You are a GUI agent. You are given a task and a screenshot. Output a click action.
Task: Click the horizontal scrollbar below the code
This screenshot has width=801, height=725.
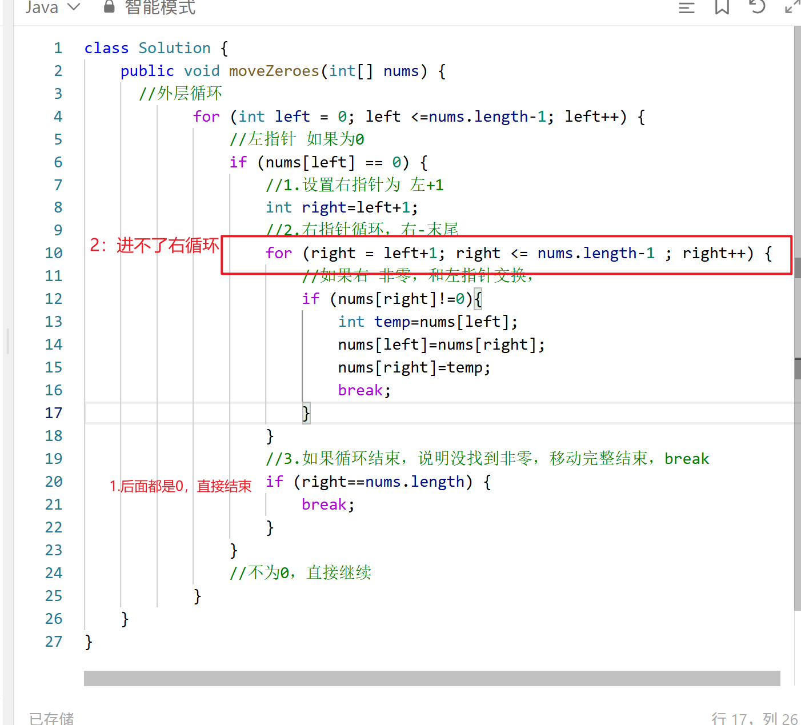point(432,678)
